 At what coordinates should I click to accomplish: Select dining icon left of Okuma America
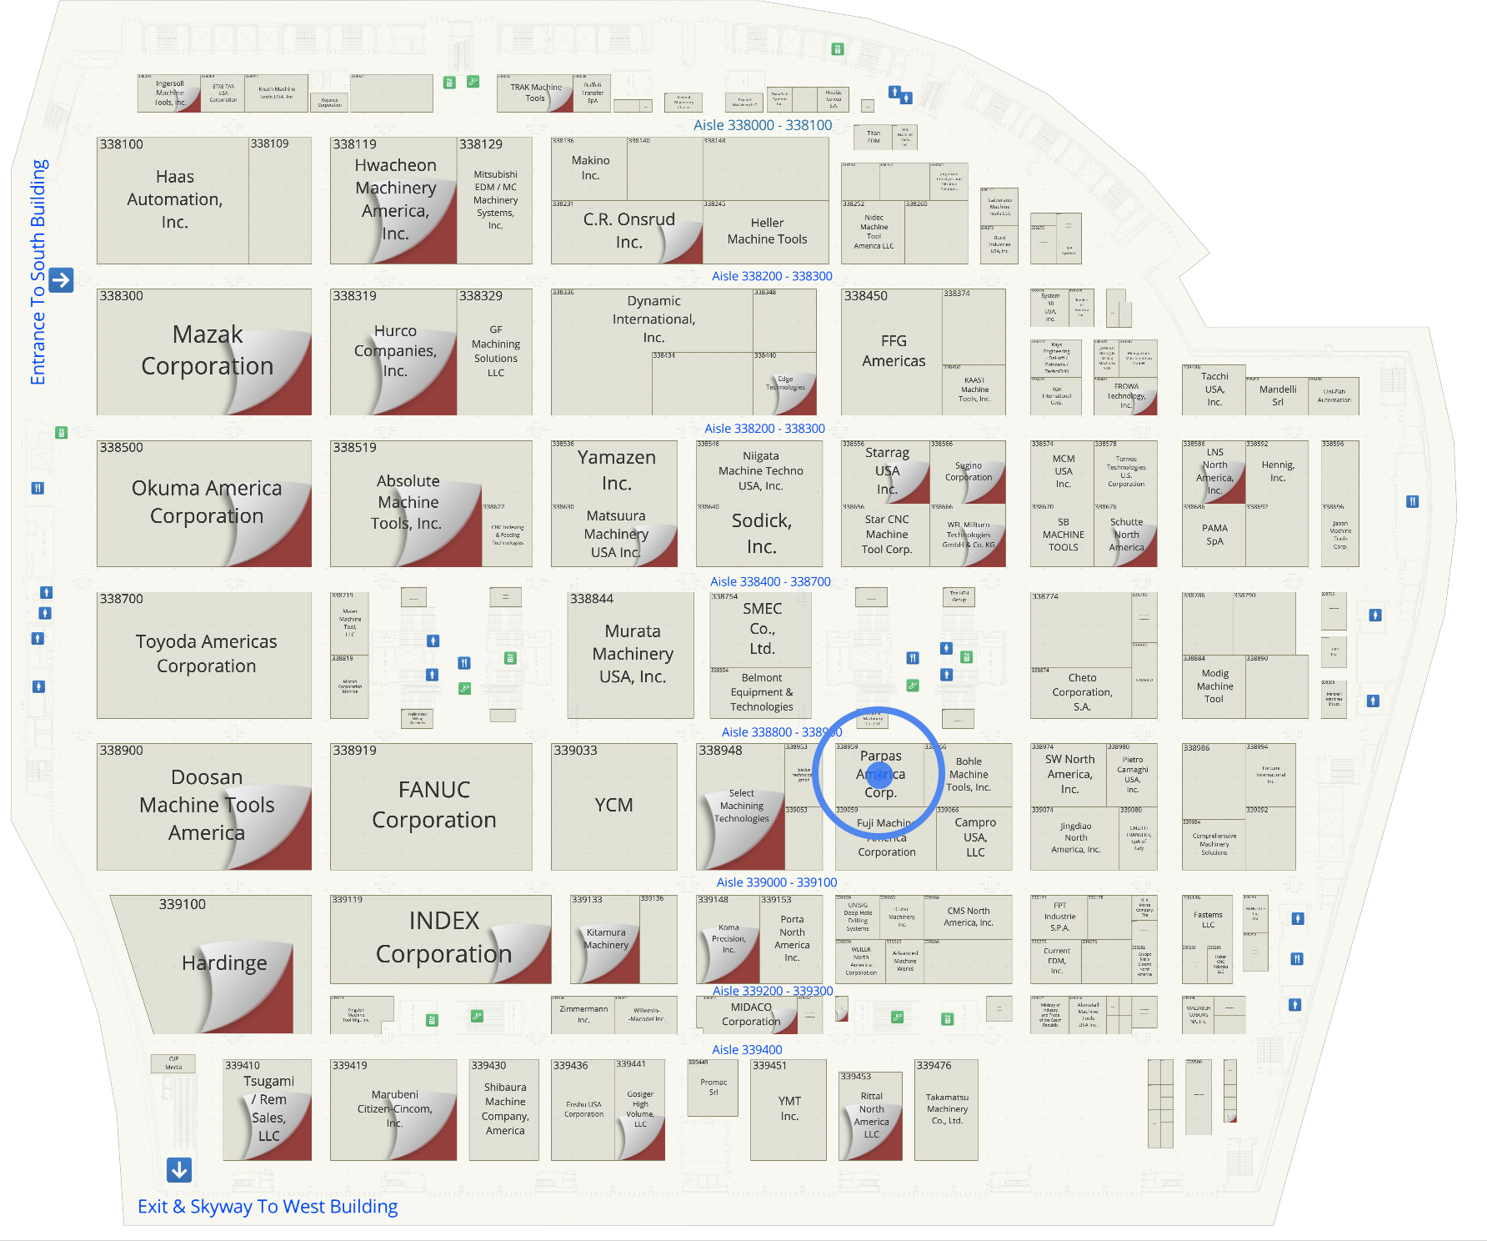click(38, 488)
